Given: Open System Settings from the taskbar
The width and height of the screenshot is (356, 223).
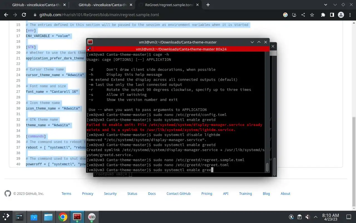Looking at the screenshot, I should tap(19, 217).
